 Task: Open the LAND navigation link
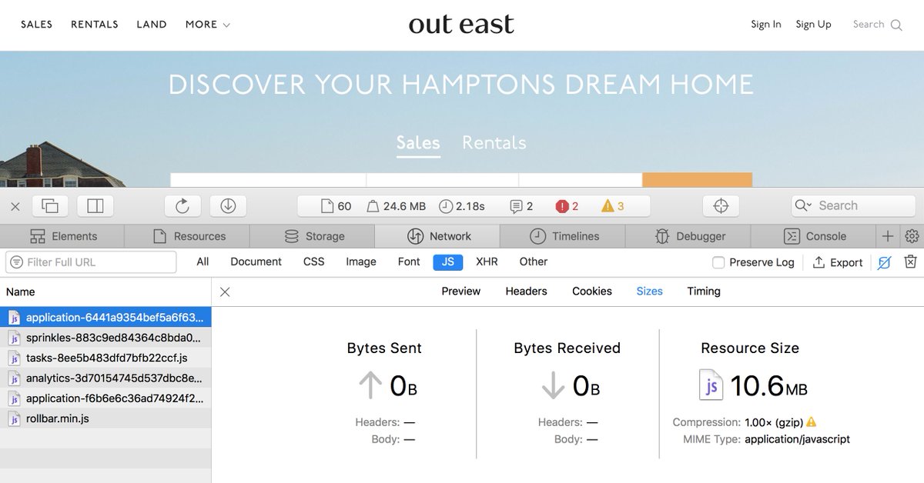[x=152, y=25]
